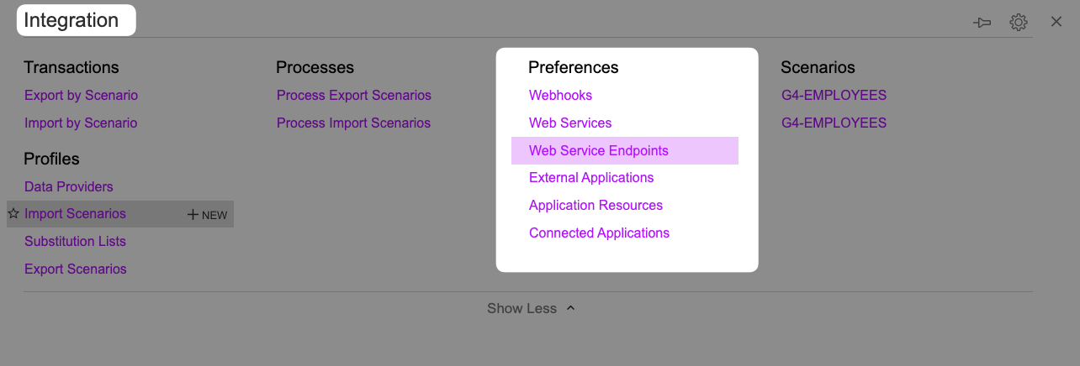Go to External Applications
The height and width of the screenshot is (366, 1080).
click(x=591, y=178)
